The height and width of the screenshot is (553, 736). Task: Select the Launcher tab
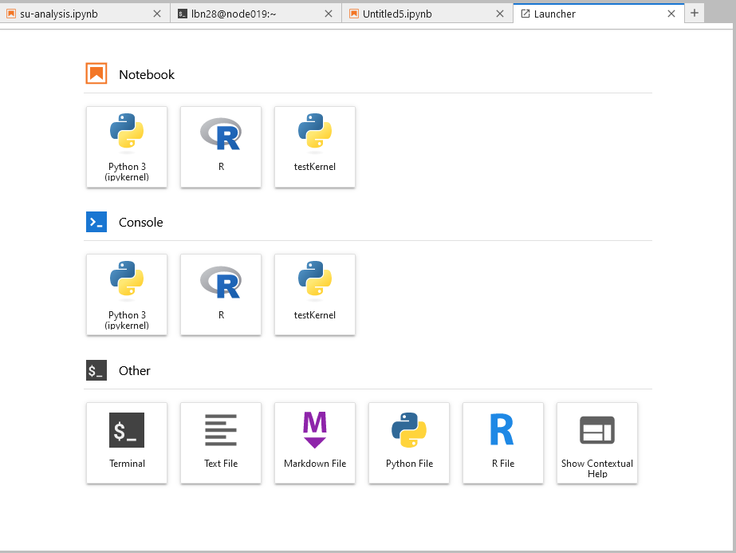pyautogui.click(x=599, y=14)
